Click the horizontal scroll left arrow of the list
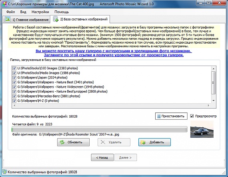The image size is (228, 177). pos(14,105)
